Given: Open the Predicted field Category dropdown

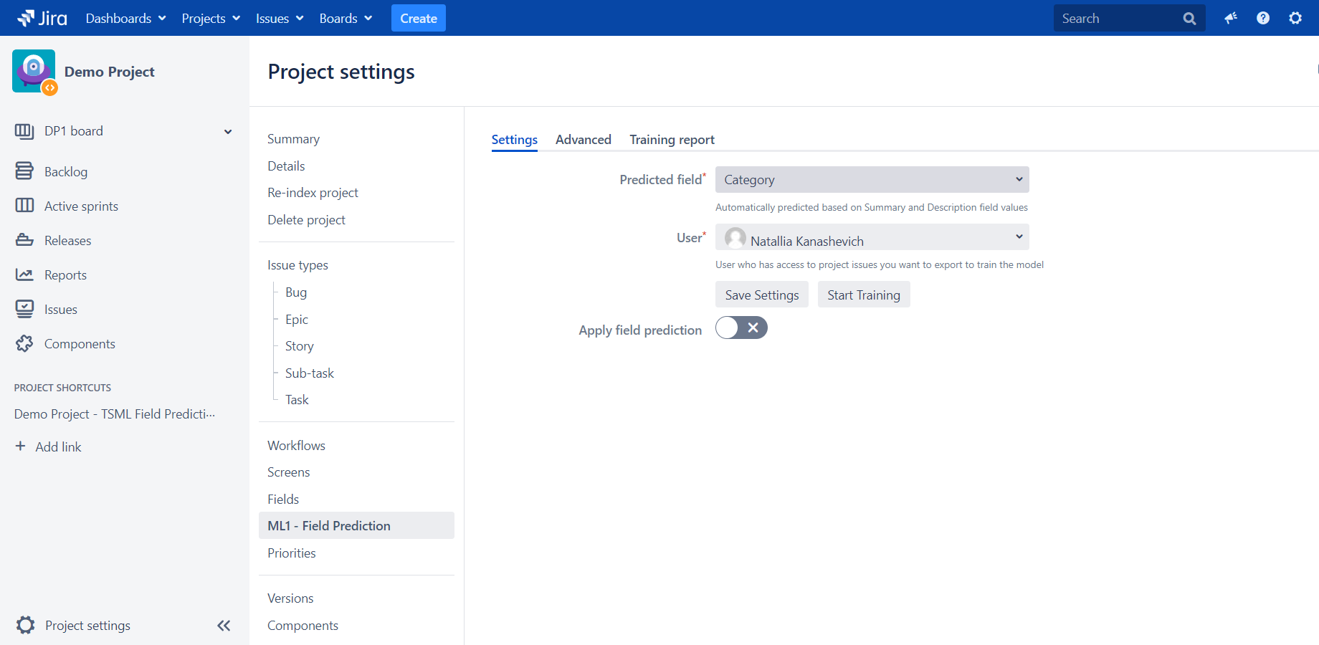Looking at the screenshot, I should point(872,180).
